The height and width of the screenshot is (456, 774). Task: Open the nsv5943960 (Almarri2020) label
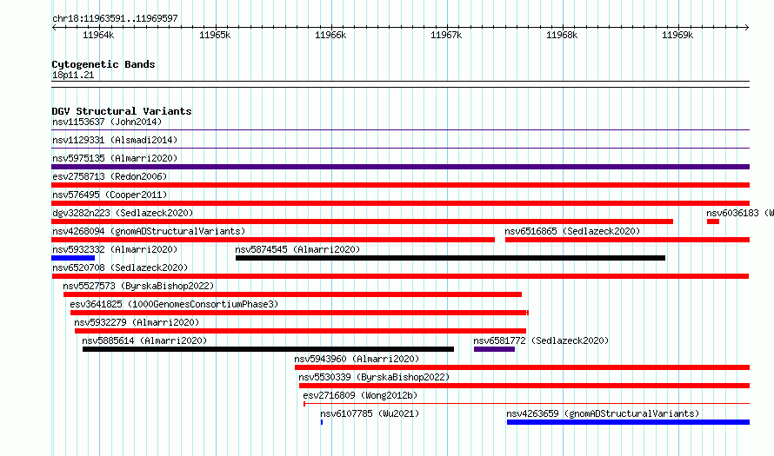coord(357,359)
